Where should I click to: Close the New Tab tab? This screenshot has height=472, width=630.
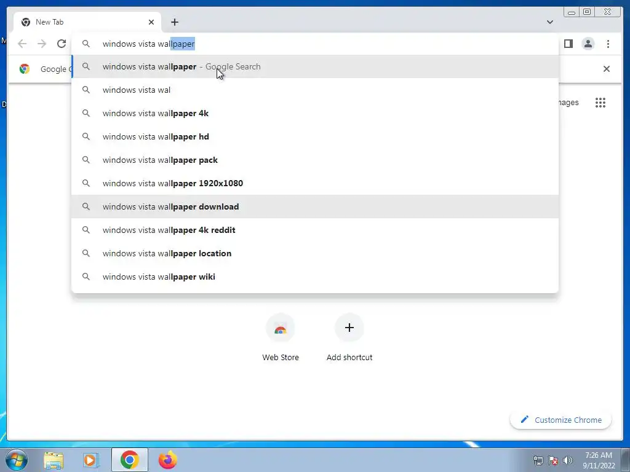151,22
